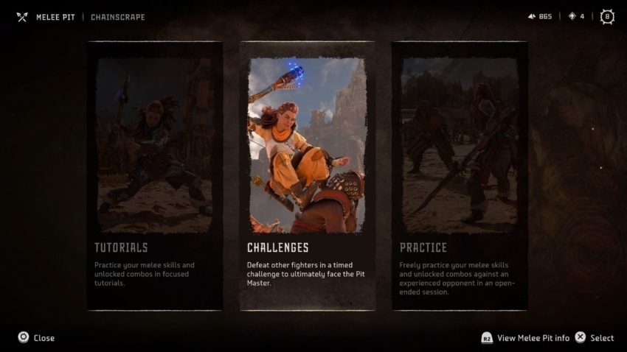Select the Challenges card artwork
Screen dimensions: 627x352
click(x=307, y=145)
